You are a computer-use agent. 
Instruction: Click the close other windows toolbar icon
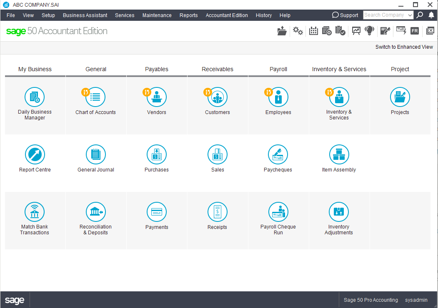pyautogui.click(x=430, y=31)
